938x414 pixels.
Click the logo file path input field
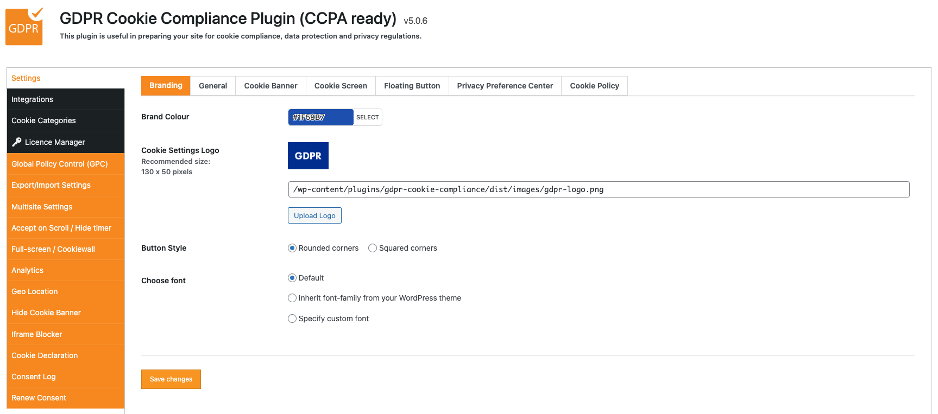pos(599,189)
